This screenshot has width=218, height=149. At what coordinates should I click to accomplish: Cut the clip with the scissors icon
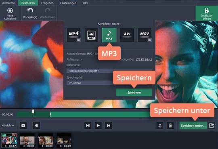pos(160,126)
